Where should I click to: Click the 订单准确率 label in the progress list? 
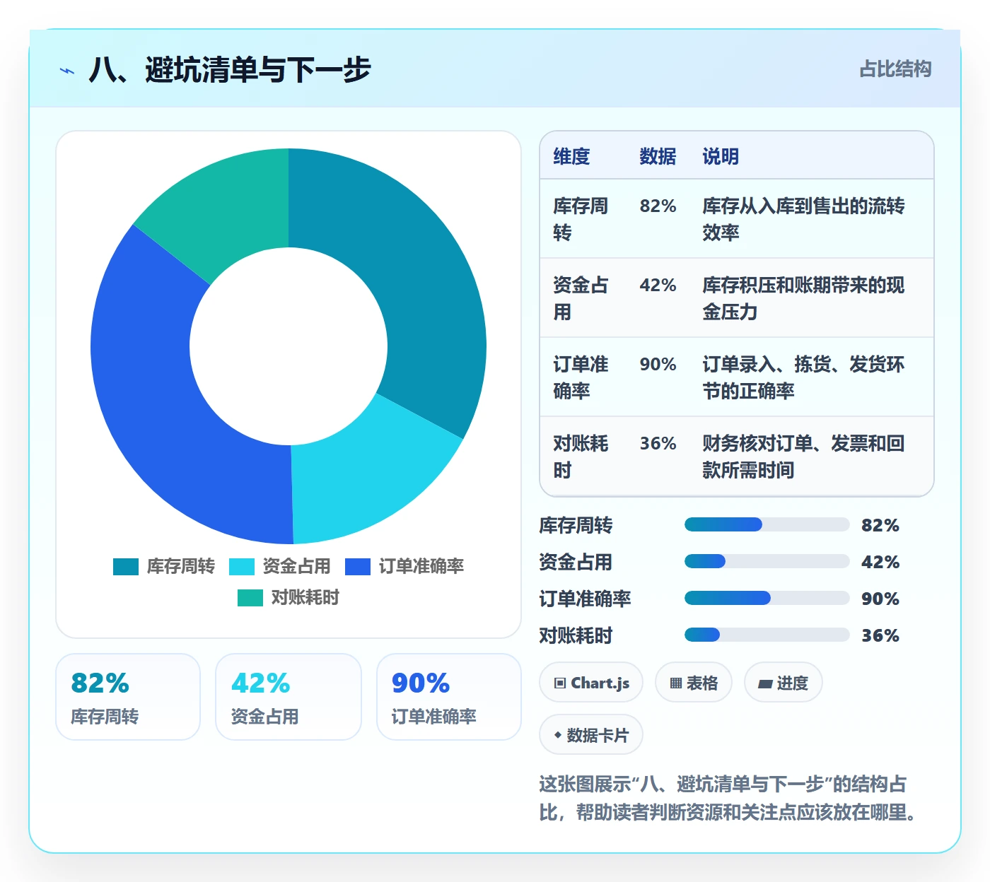[585, 599]
